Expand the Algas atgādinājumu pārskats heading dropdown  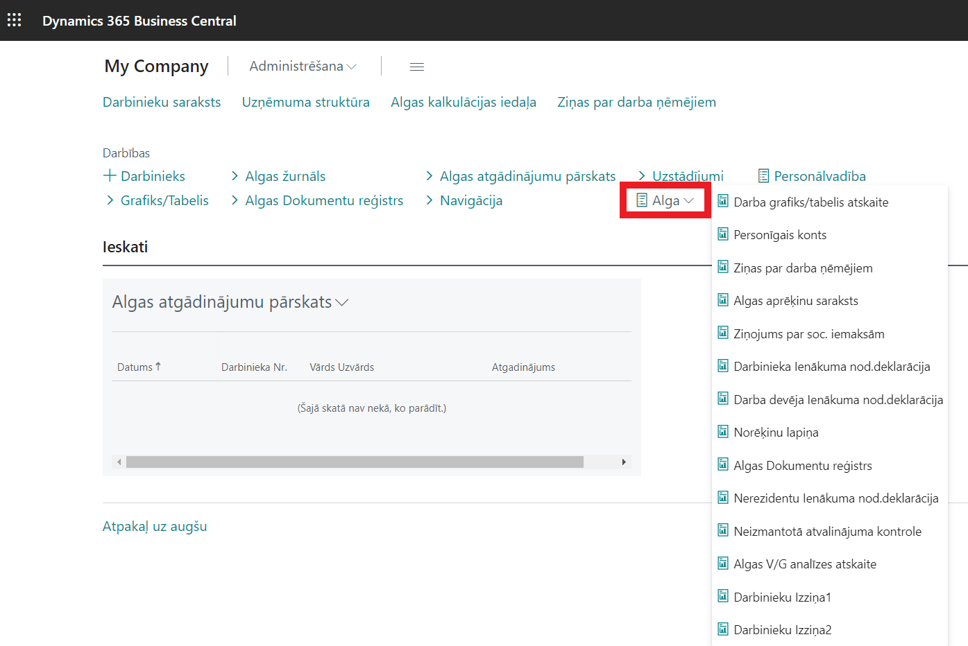tap(341, 302)
